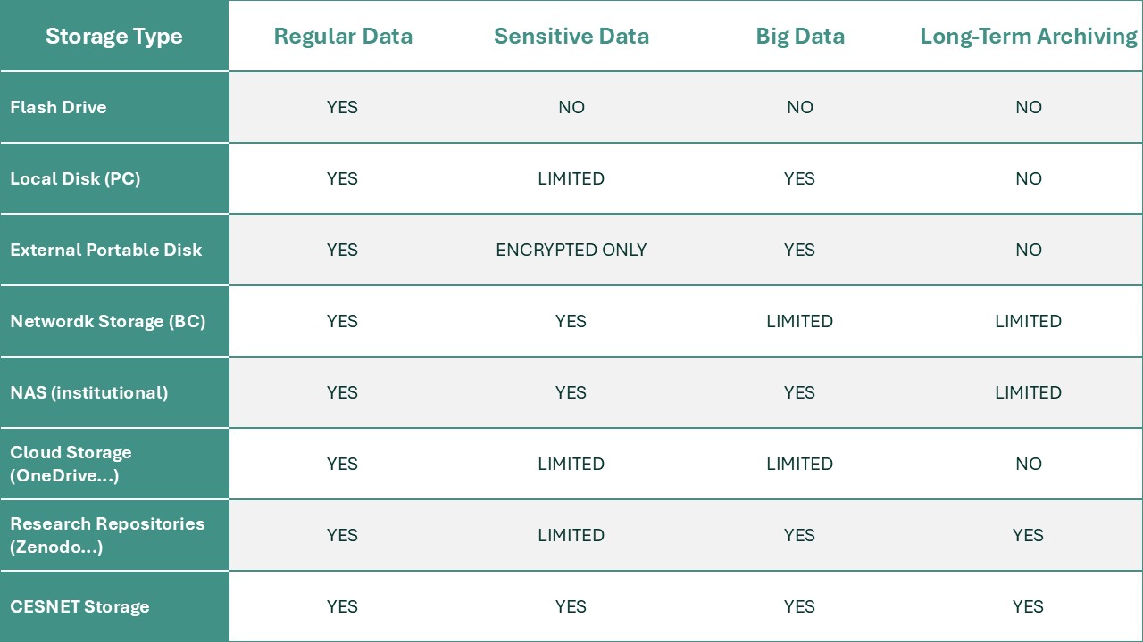Click the CESNET Storage row label

(x=79, y=606)
